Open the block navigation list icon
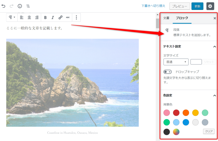This screenshot has width=218, height=141. click(x=28, y=6)
